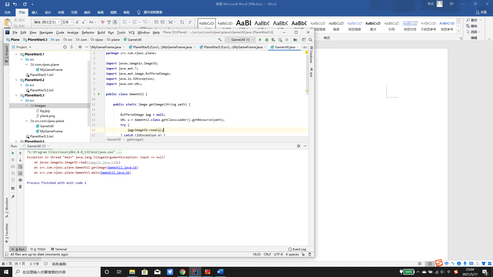Hide the Project tool window

pos(87,47)
